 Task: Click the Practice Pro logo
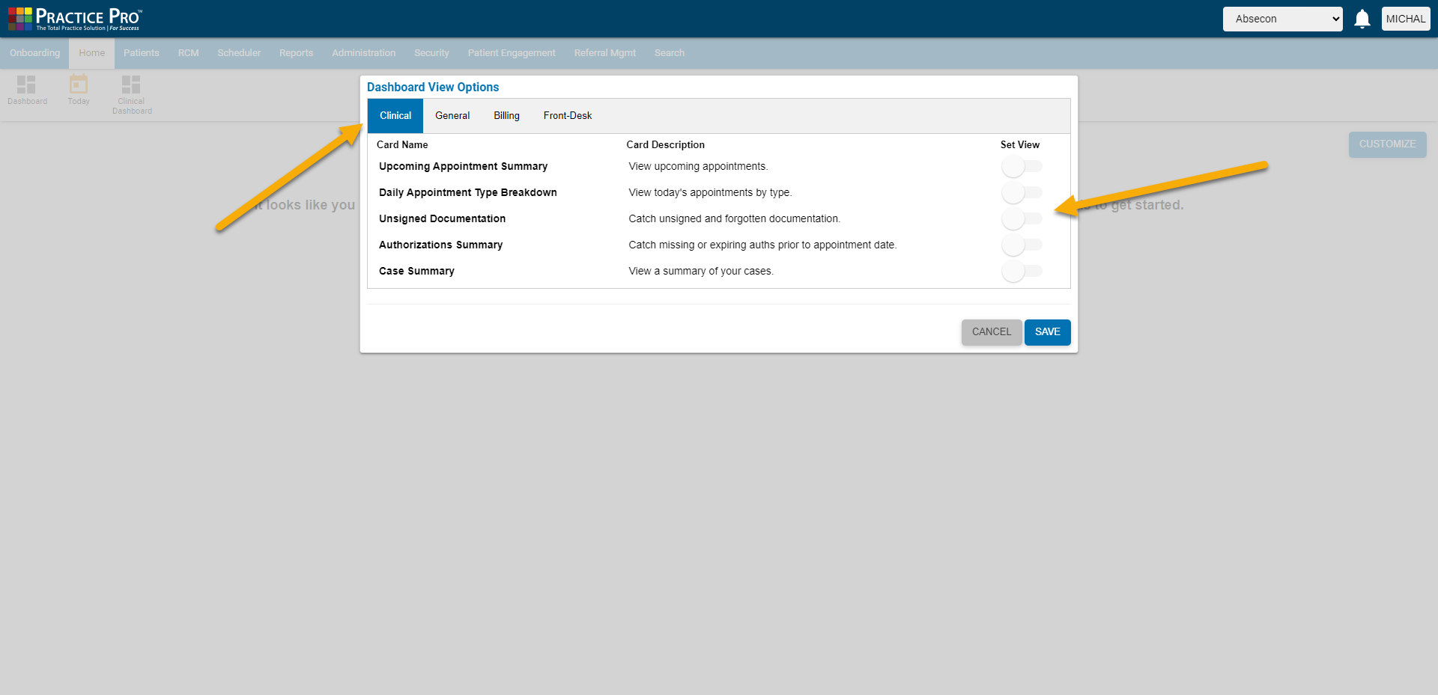click(x=73, y=18)
